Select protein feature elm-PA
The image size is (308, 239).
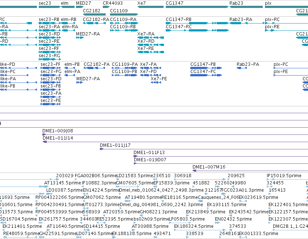[x=69, y=75]
